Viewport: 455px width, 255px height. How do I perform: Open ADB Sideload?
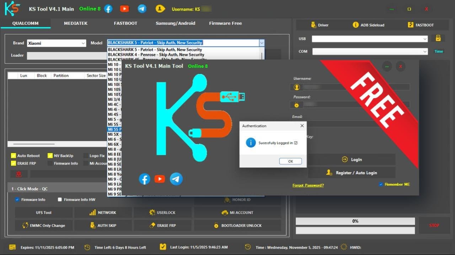pyautogui.click(x=368, y=25)
